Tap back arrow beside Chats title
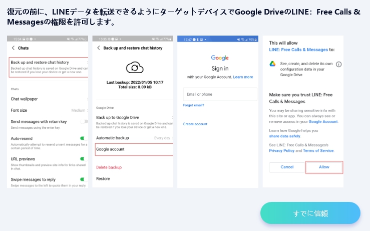 coord(13,48)
